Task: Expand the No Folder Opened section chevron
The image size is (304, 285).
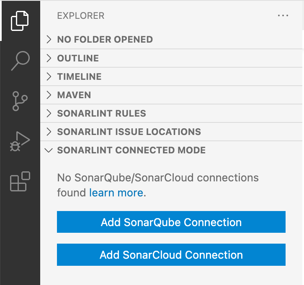Action: tap(49, 39)
